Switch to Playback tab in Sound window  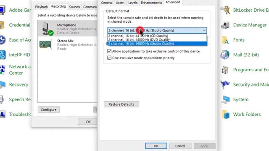[41, 7]
